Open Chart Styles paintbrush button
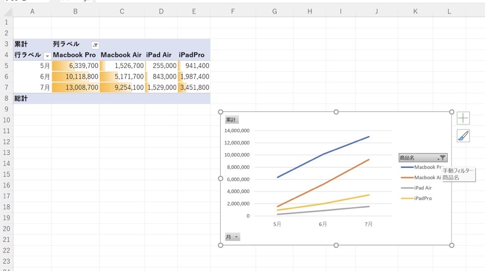 [x=463, y=135]
